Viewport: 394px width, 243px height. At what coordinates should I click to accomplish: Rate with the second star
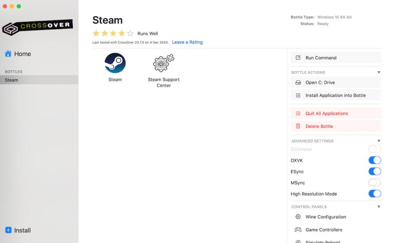click(105, 33)
